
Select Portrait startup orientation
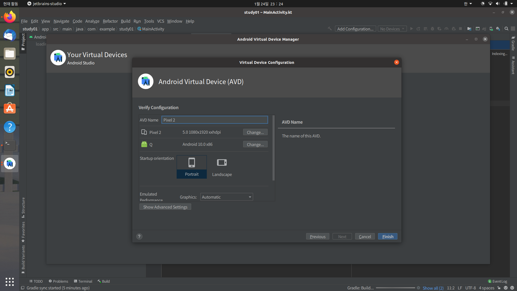click(192, 167)
